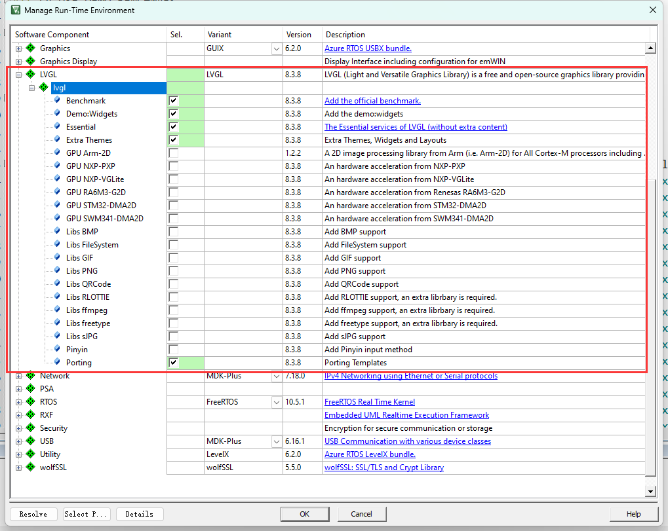
Task: Click the scrollbar up arrow
Action: point(650,48)
